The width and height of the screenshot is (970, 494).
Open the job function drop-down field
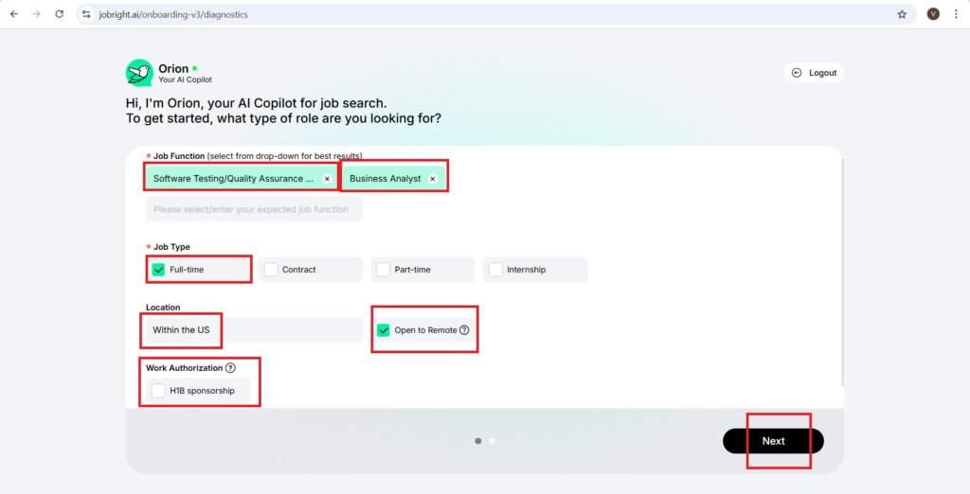[x=254, y=209]
